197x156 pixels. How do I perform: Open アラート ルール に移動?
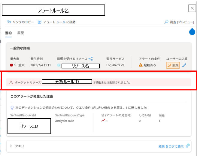click(56, 22)
